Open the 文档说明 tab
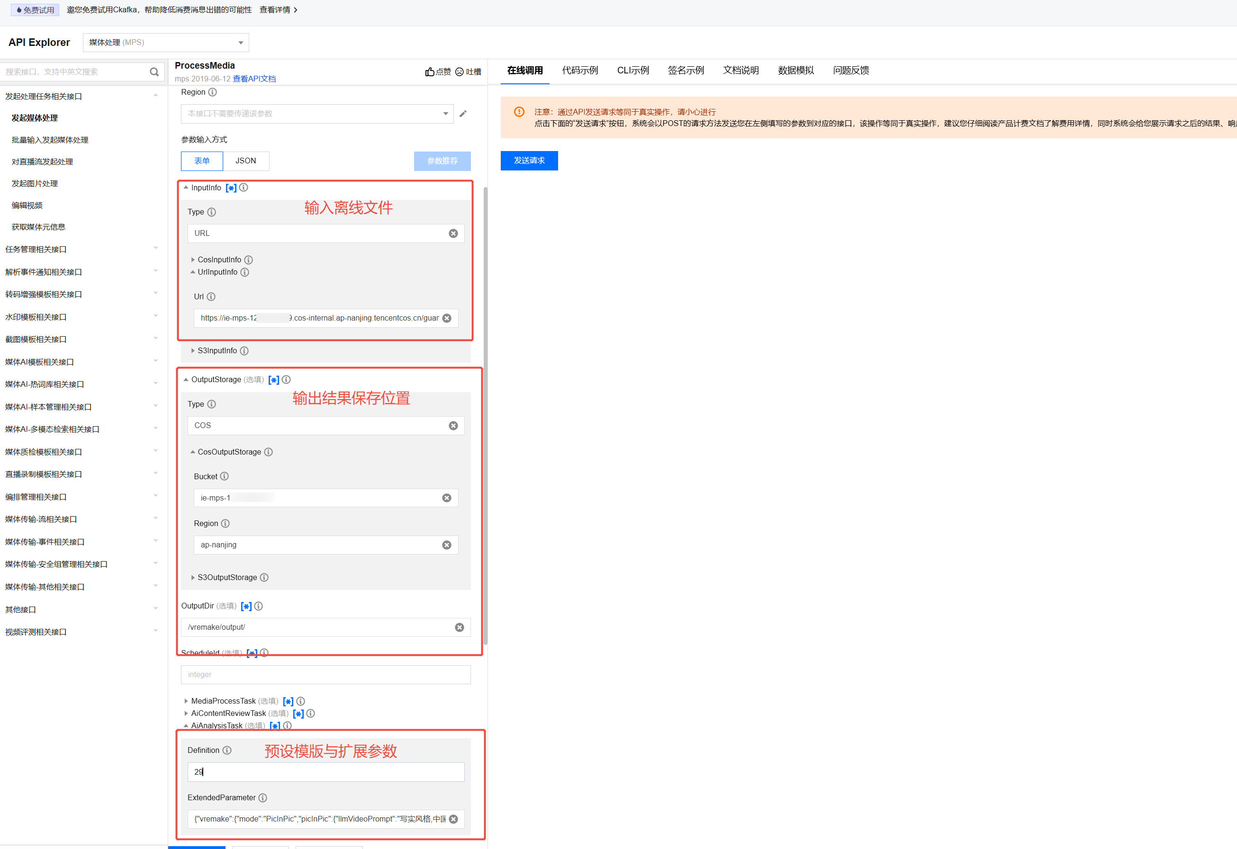 740,70
